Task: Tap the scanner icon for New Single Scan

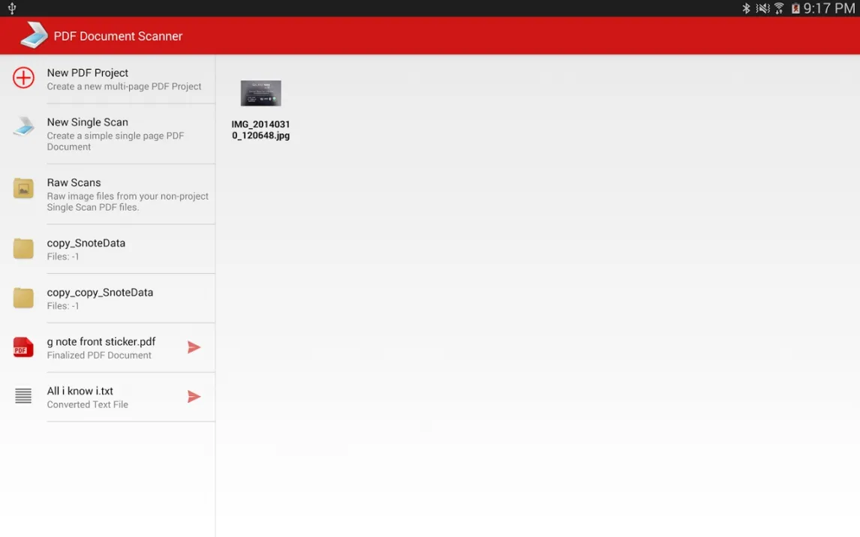Action: 23,127
